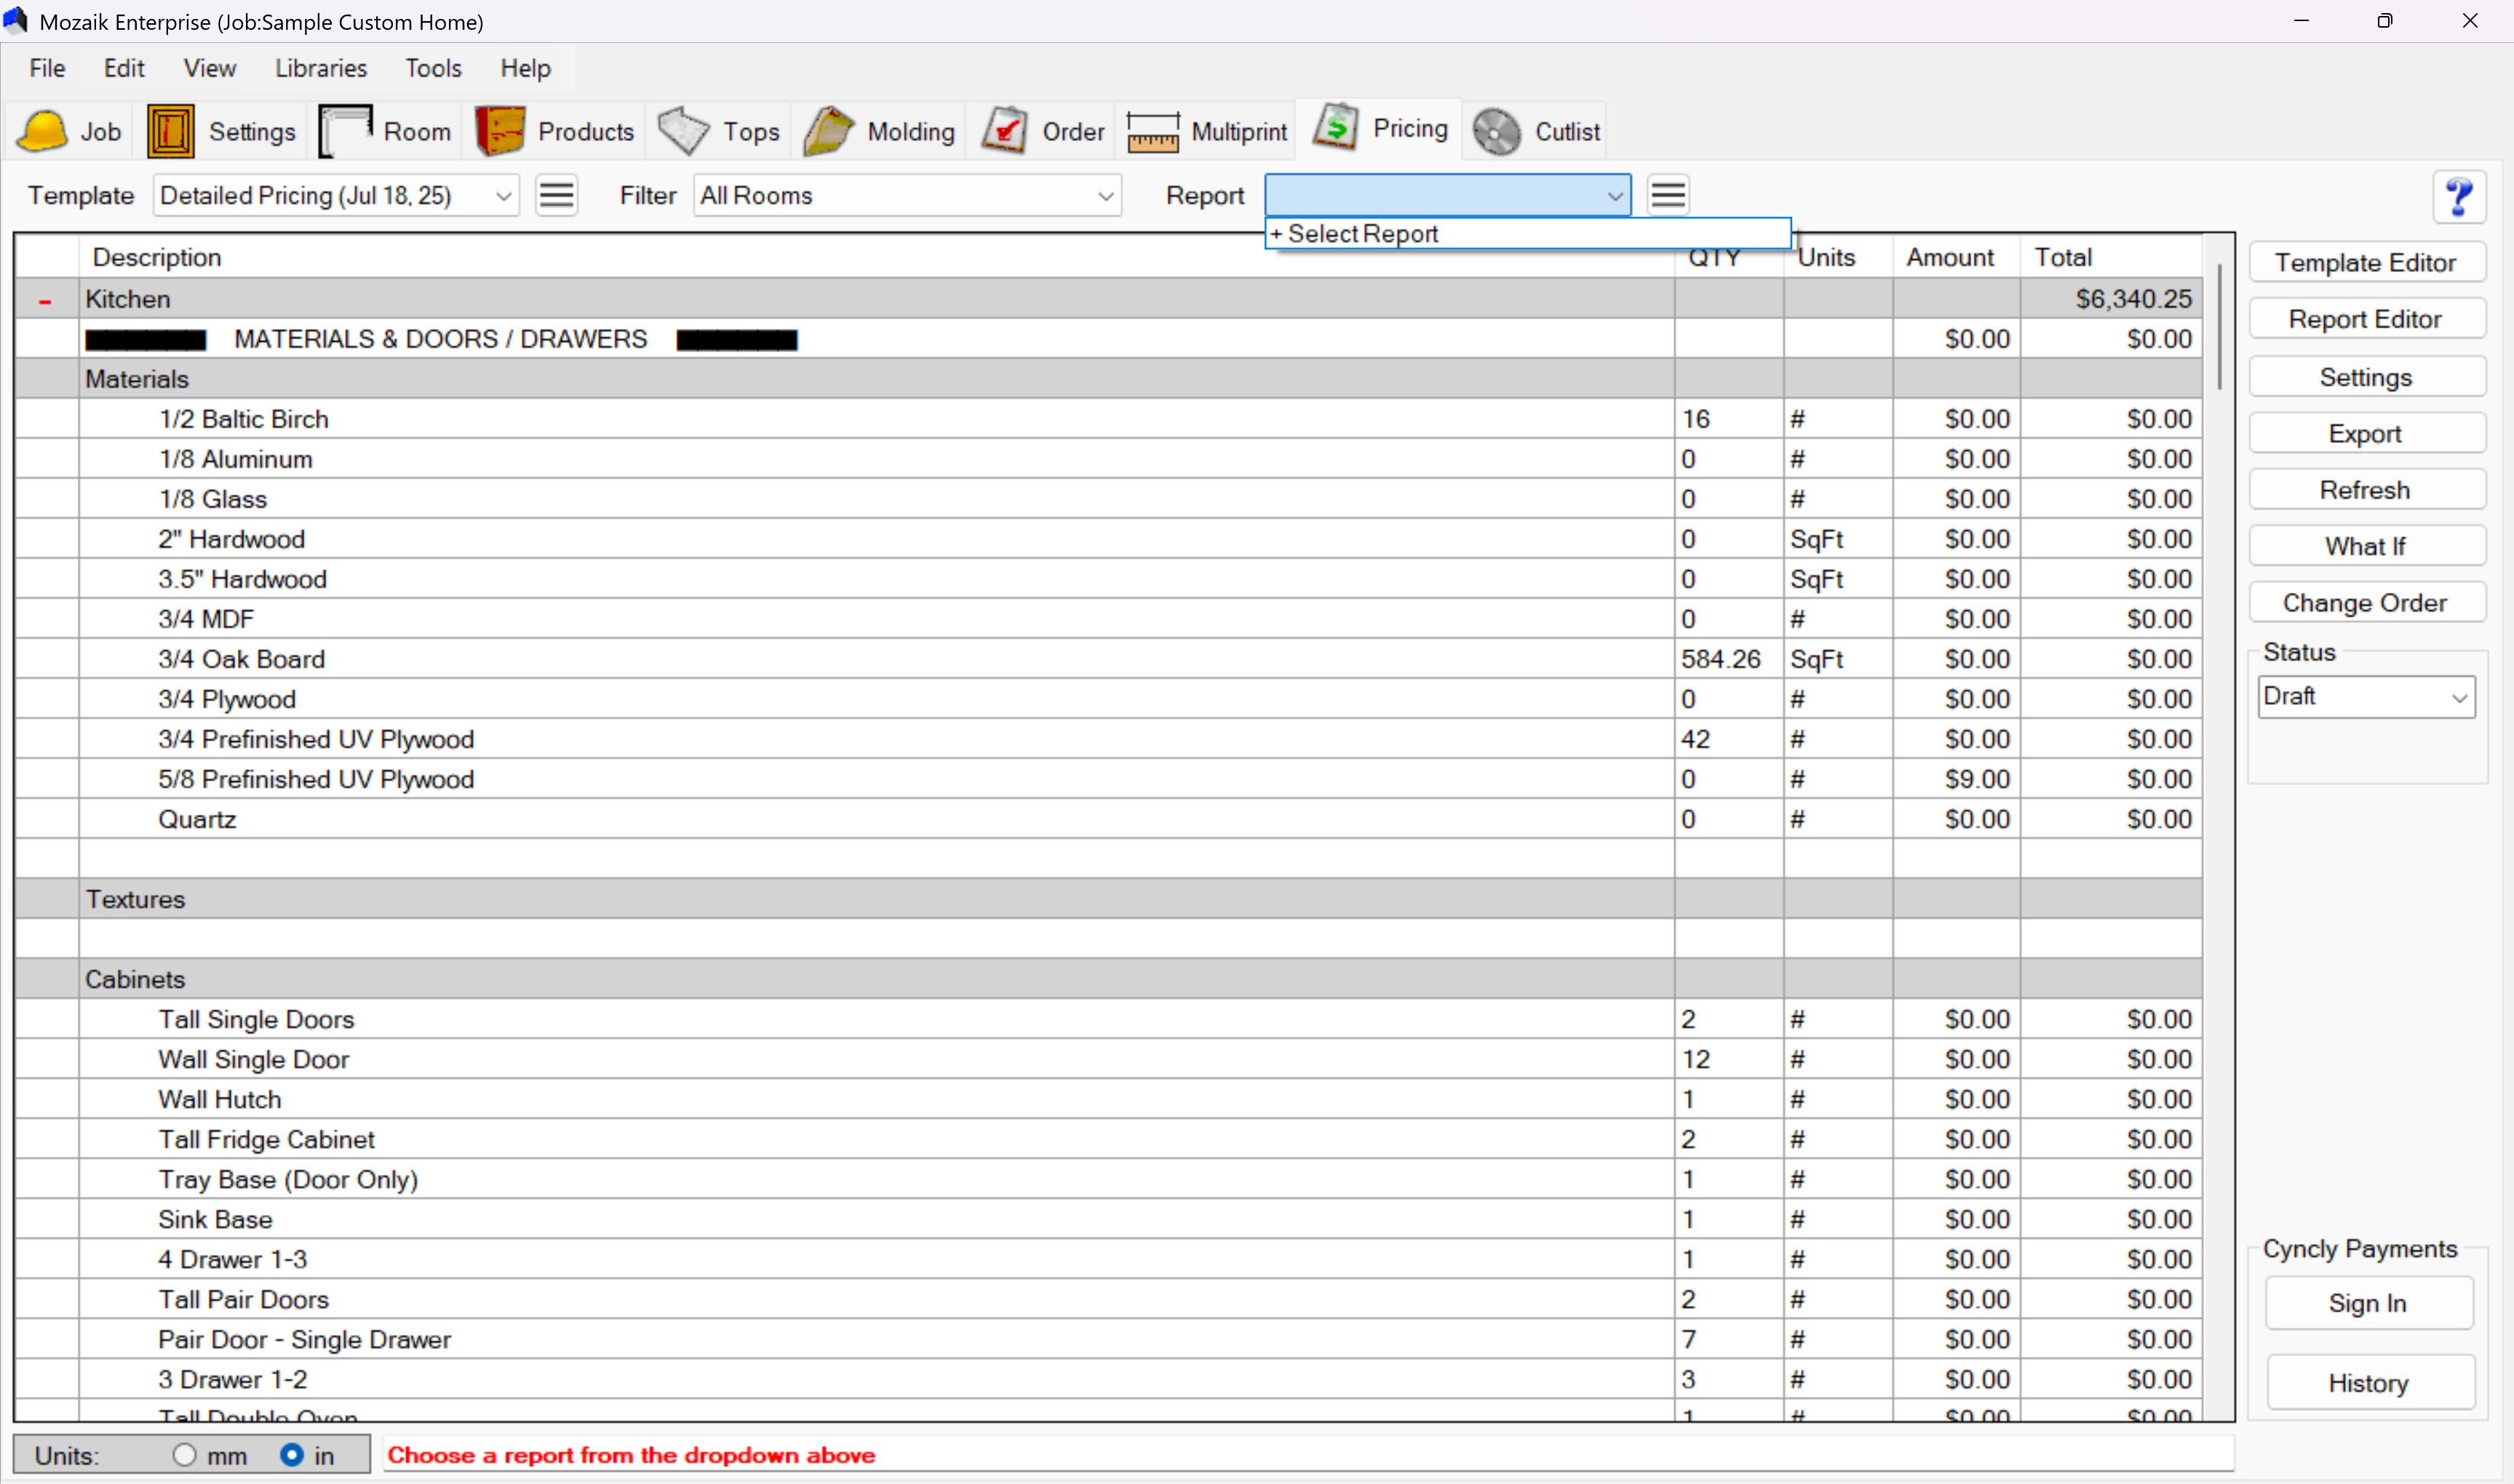
Task: Open the Job hard hat icon
Action: click(x=43, y=131)
